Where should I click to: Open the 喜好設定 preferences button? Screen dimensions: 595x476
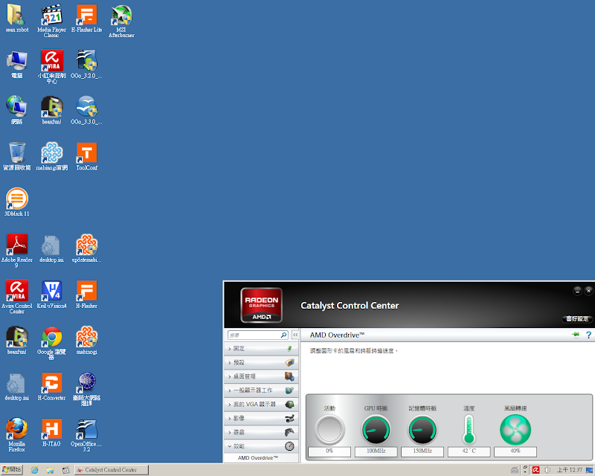(577, 319)
